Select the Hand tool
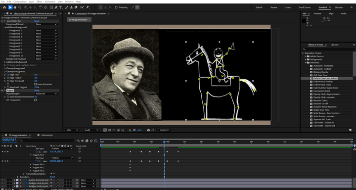356x190 pixels. click(x=15, y=7)
